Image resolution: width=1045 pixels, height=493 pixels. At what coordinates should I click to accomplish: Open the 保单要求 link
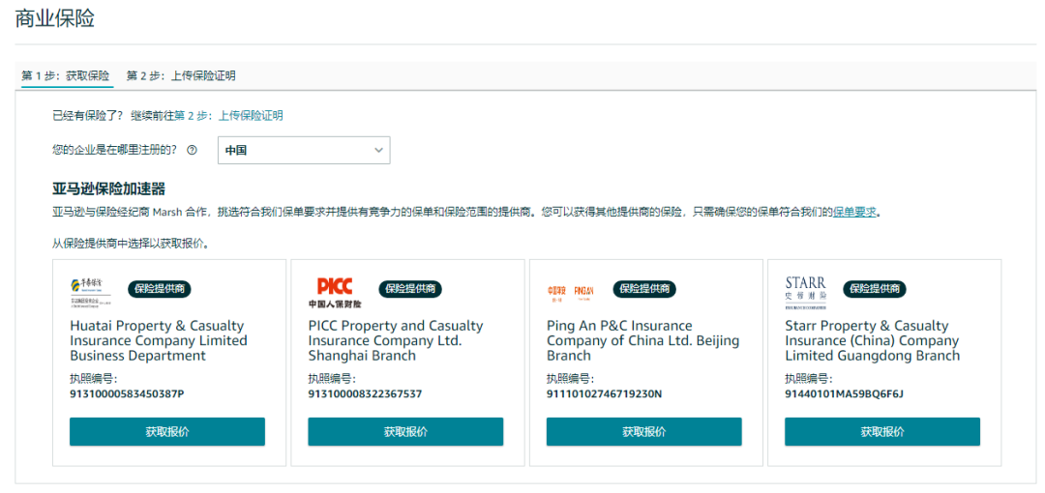pyautogui.click(x=854, y=213)
